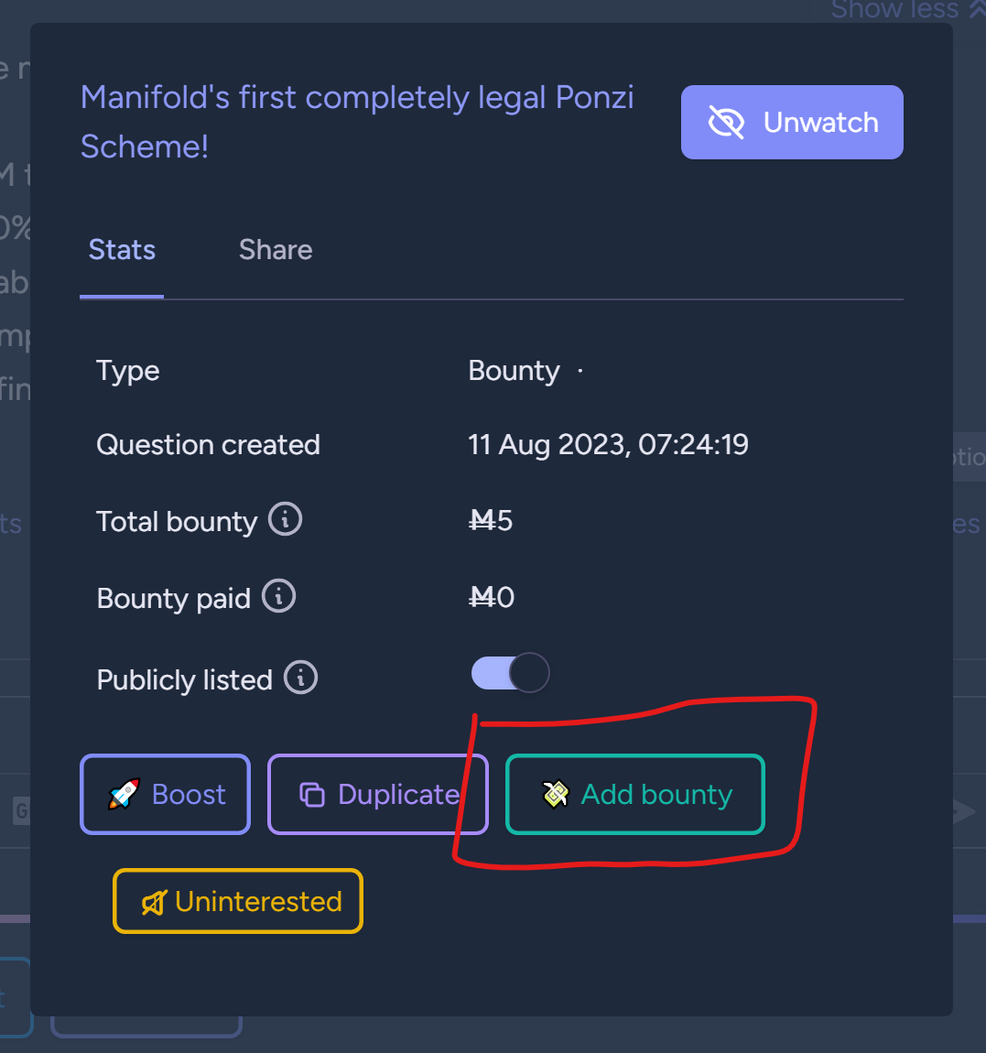This screenshot has height=1053, width=986.
Task: Toggle the Publicly listed switch
Action: pyautogui.click(x=511, y=673)
